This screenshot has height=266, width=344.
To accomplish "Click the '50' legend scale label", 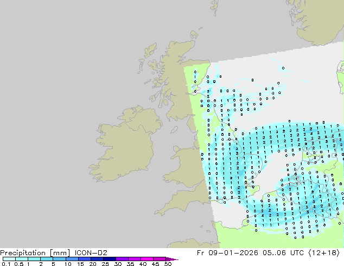I will [168, 264].
